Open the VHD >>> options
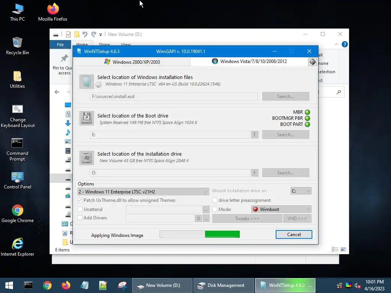This screenshot has height=293, width=391. coord(297,219)
